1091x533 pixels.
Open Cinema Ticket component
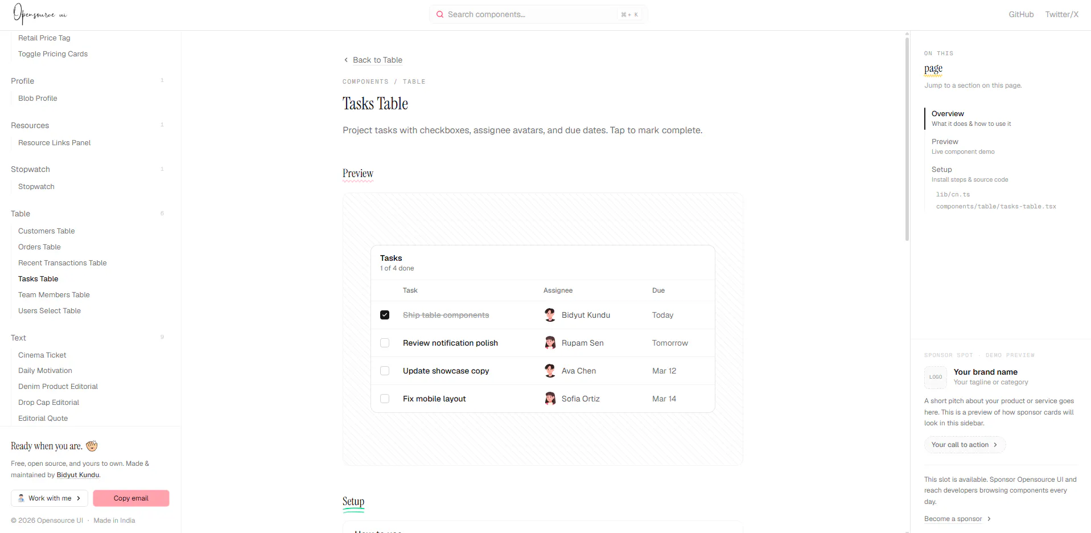pos(42,355)
